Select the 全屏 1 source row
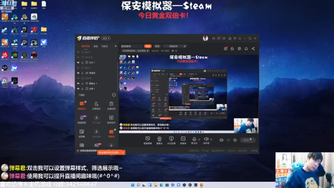The image size is (334, 188). click(96, 89)
